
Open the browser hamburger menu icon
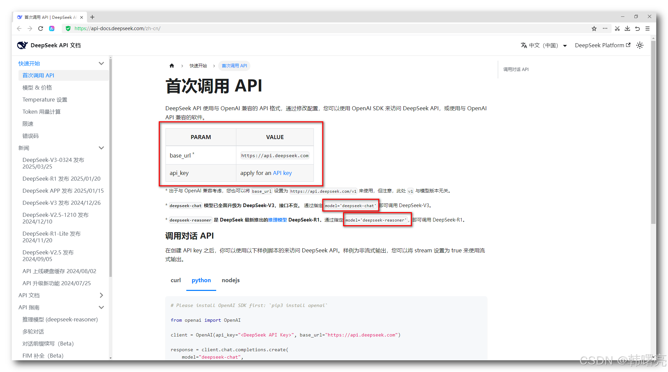tap(648, 28)
